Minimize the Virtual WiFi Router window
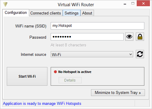The image size is (152, 109). pos(125,4)
